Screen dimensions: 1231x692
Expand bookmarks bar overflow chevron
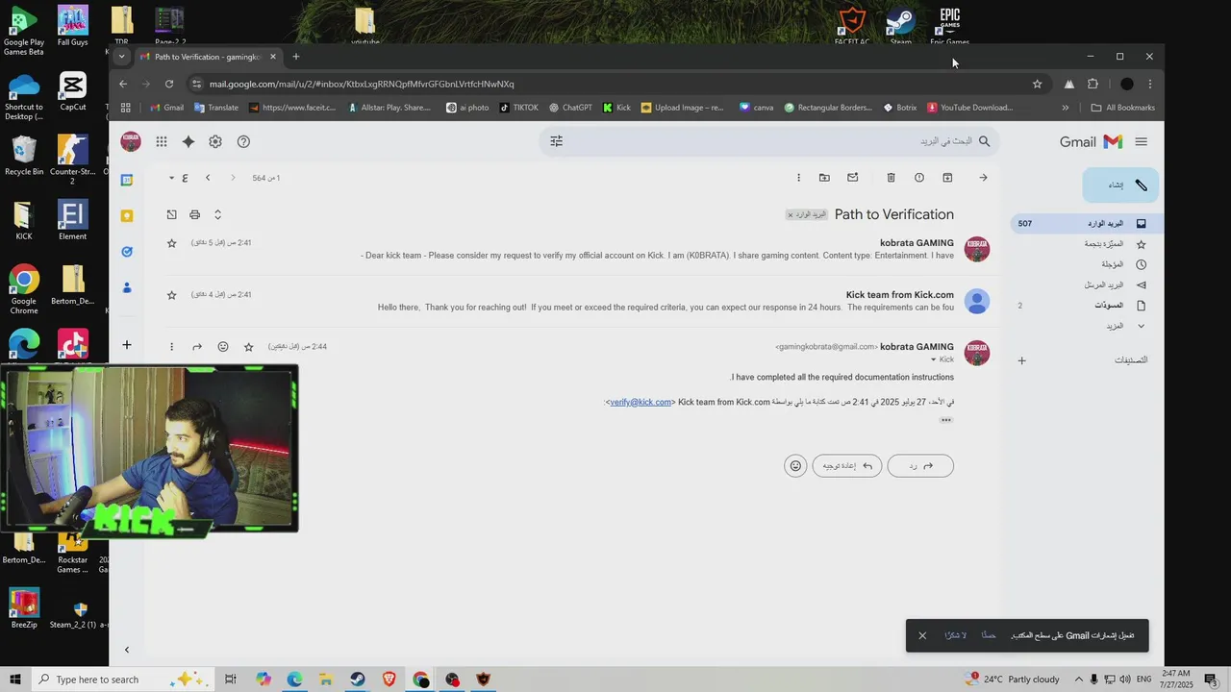pyautogui.click(x=1065, y=108)
